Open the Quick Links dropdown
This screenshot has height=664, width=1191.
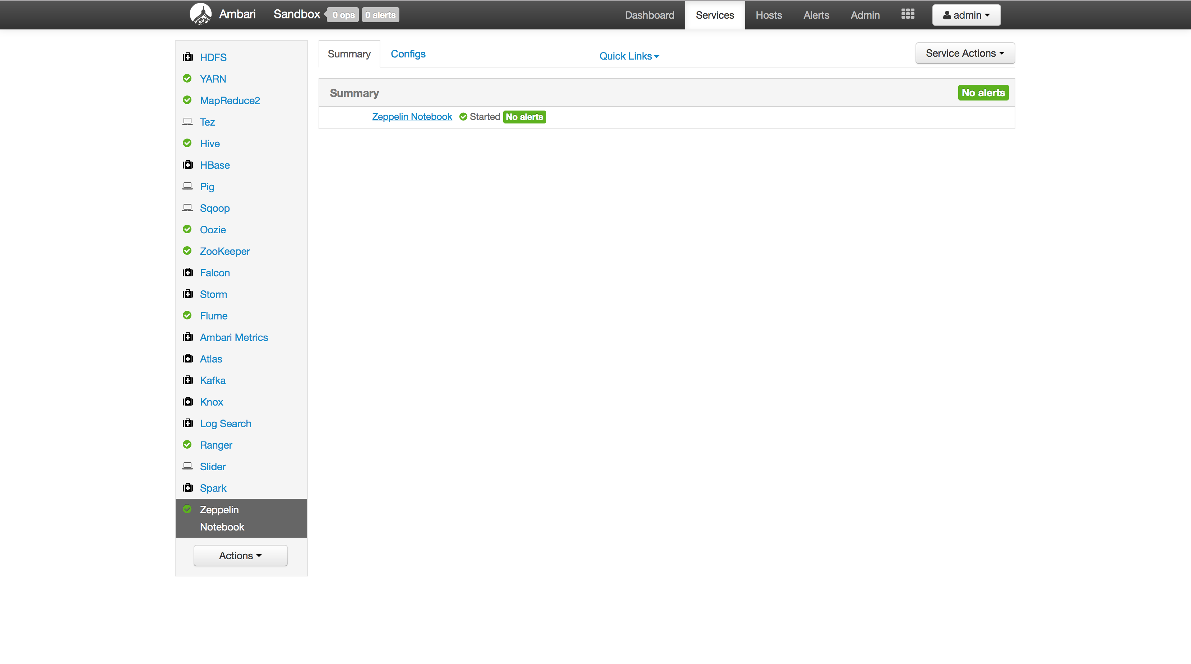tap(628, 55)
